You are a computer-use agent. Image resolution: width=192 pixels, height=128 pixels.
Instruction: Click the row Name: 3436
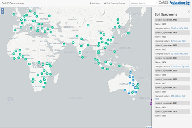tap(172, 116)
